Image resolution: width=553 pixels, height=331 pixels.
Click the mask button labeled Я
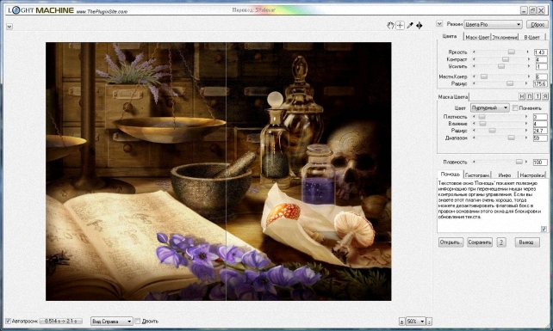(545, 96)
